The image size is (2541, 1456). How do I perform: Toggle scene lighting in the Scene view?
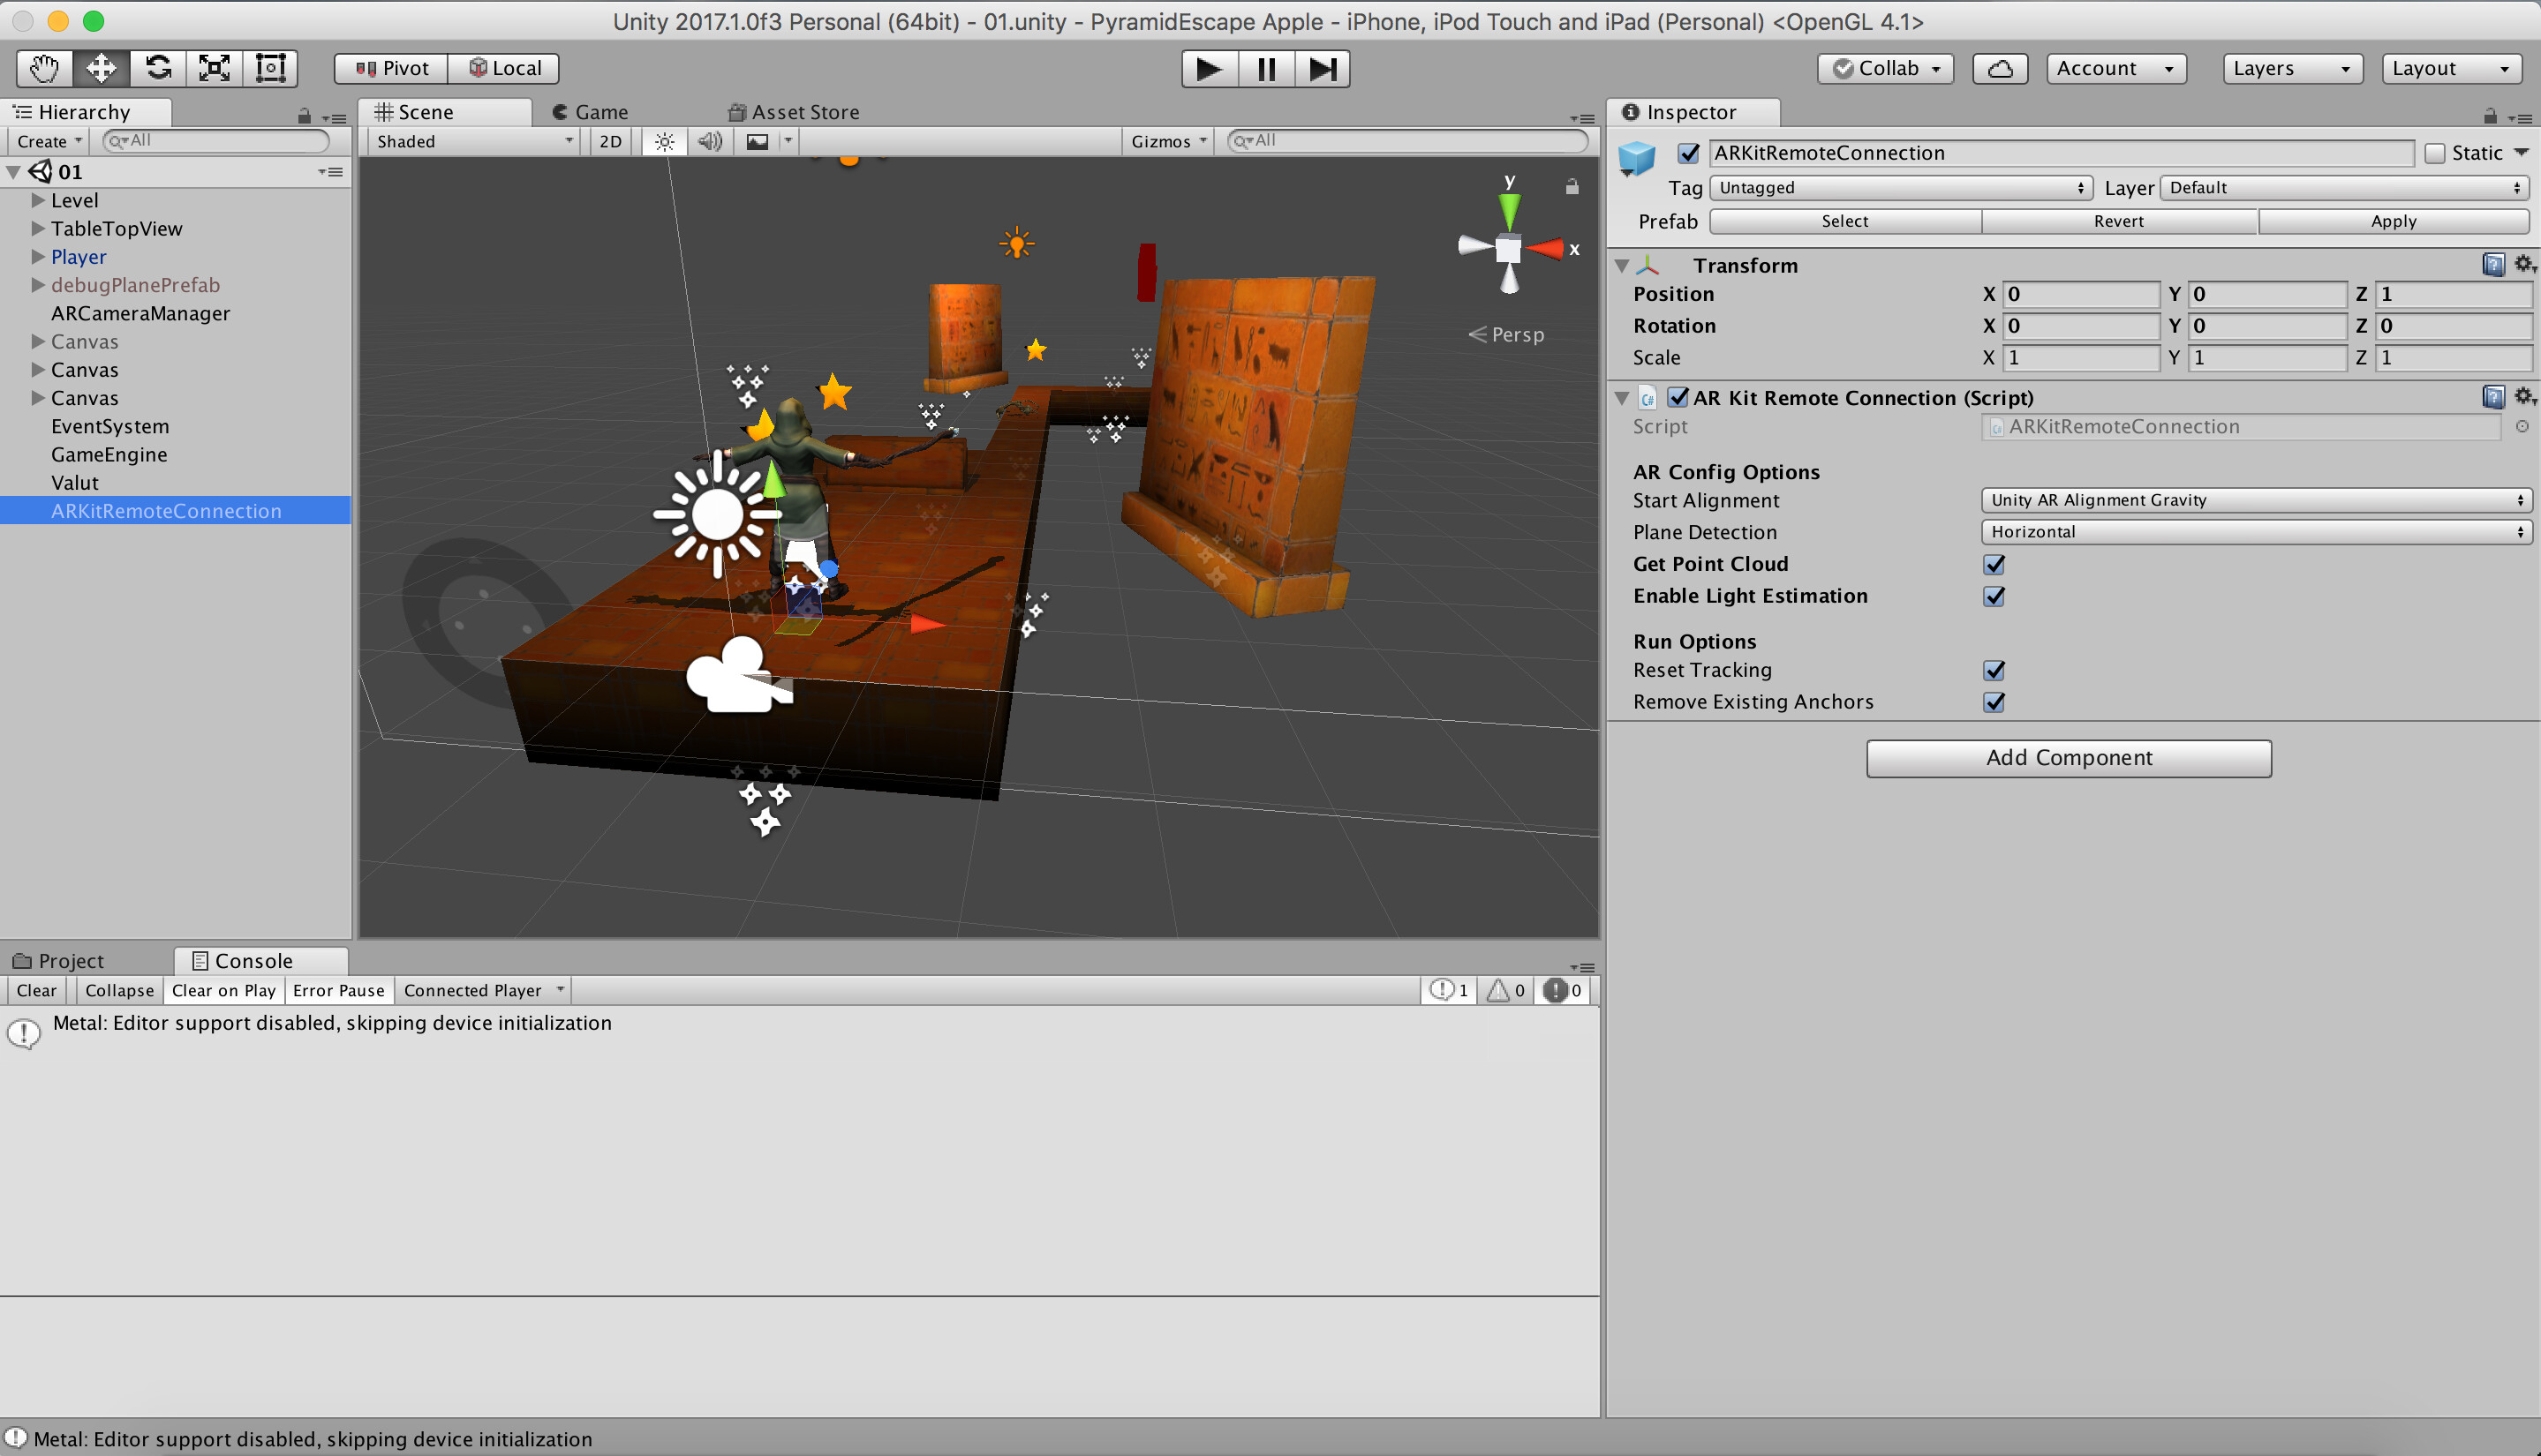(x=663, y=141)
